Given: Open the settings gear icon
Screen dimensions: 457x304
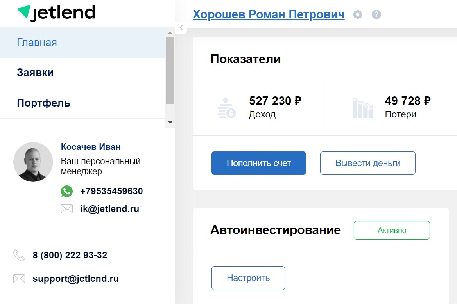Looking at the screenshot, I should point(357,14).
